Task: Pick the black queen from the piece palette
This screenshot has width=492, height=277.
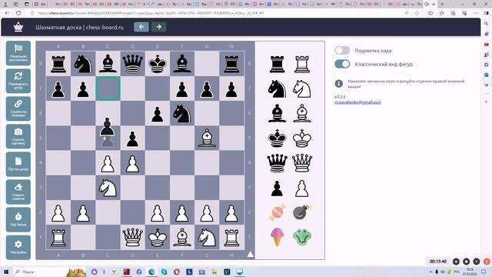Action: tap(277, 163)
